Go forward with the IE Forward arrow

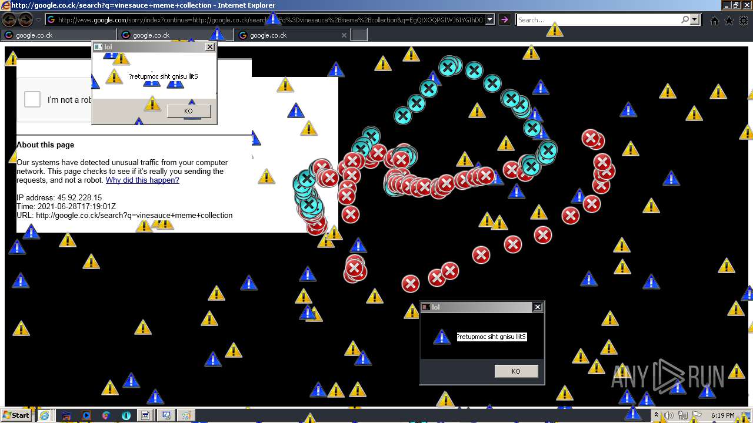coord(25,19)
